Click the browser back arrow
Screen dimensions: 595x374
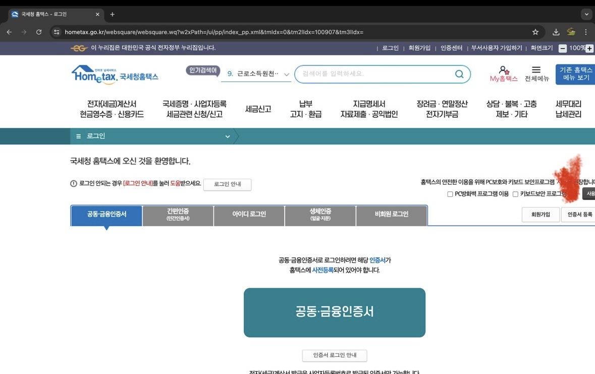[x=9, y=32]
